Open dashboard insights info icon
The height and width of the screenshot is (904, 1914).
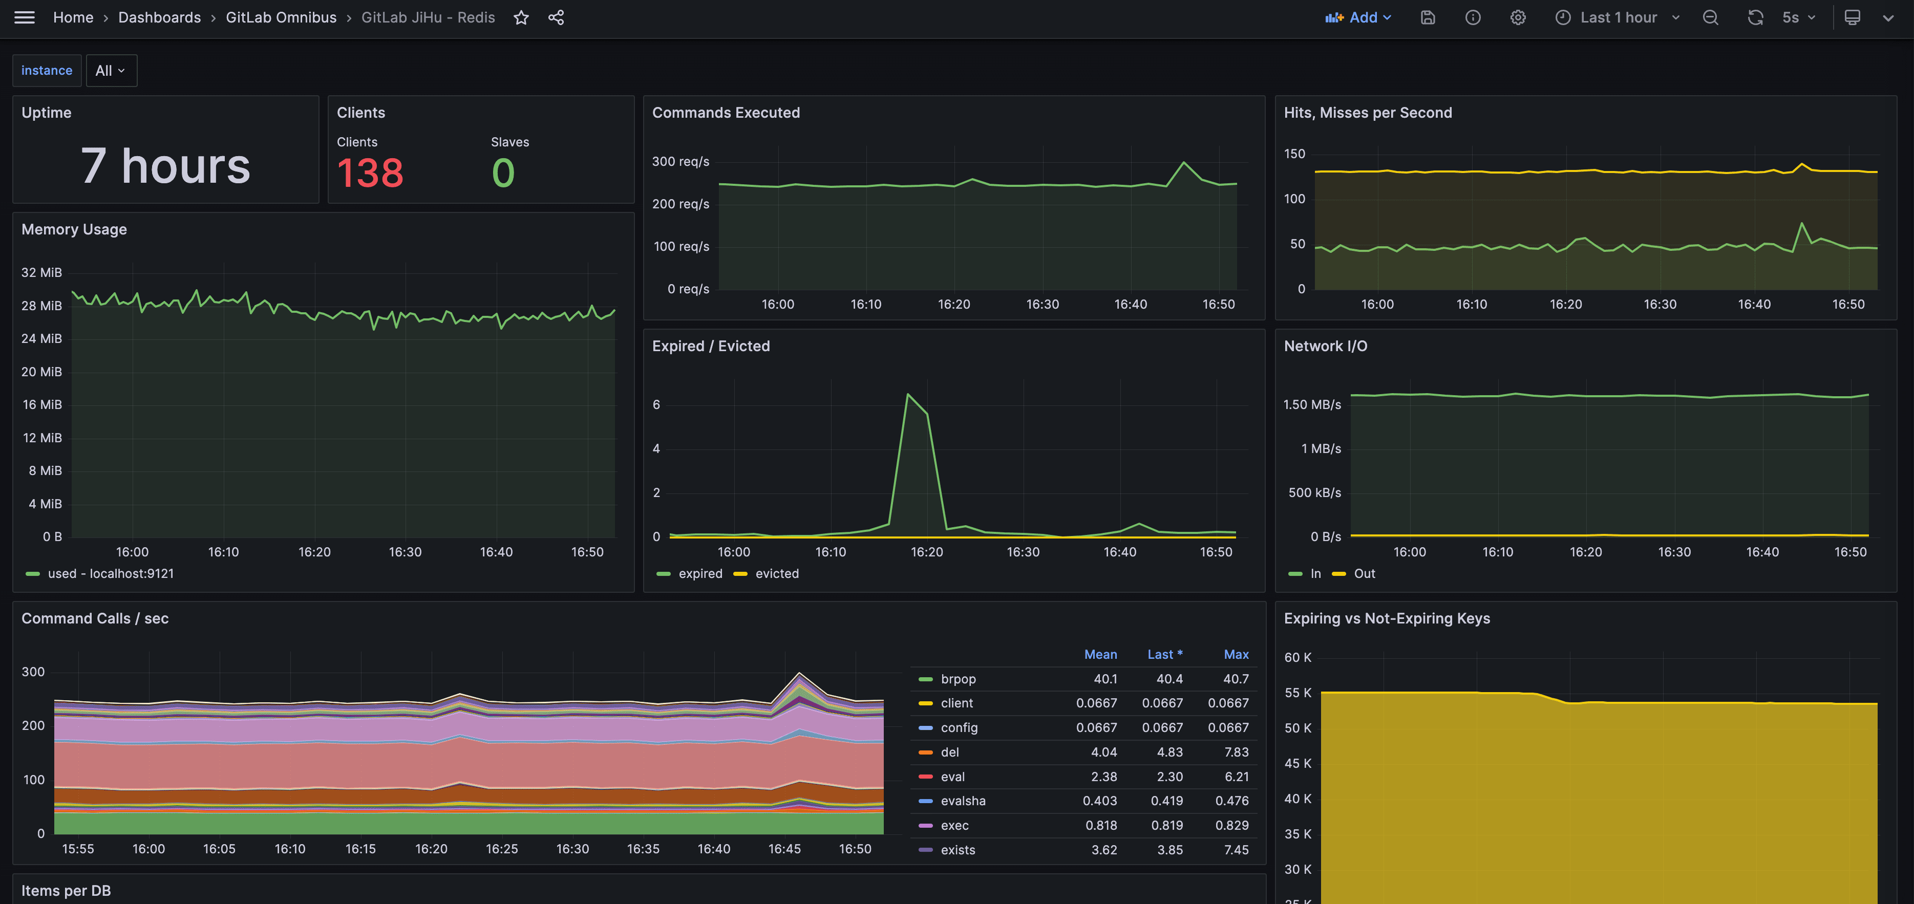pyautogui.click(x=1473, y=17)
